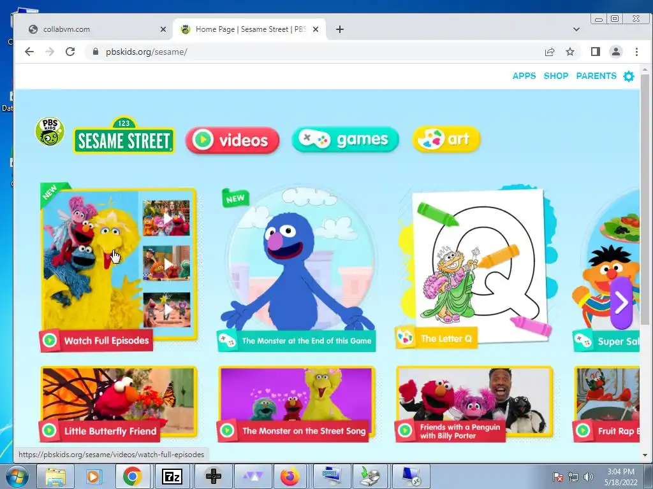This screenshot has height=489, width=653.
Task: Toggle the Chrome side panel
Action: pos(595,52)
